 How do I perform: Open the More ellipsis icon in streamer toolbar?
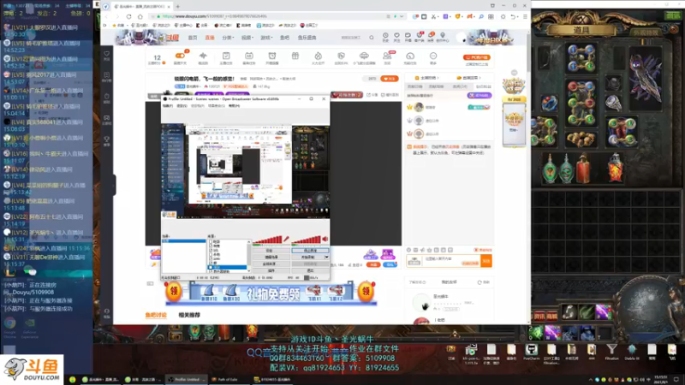tap(433, 56)
